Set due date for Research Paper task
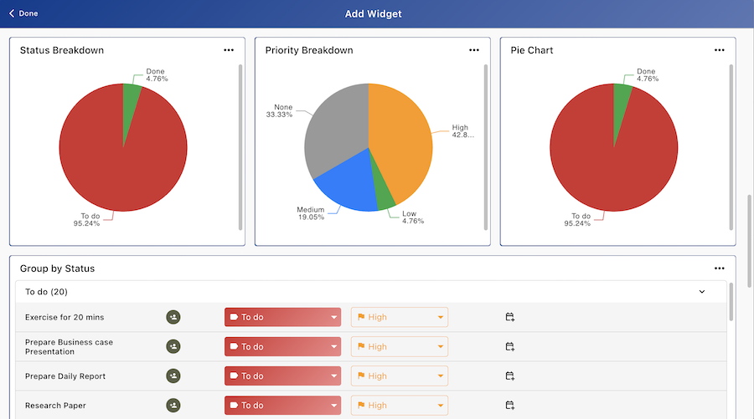The width and height of the screenshot is (754, 419). (x=509, y=406)
